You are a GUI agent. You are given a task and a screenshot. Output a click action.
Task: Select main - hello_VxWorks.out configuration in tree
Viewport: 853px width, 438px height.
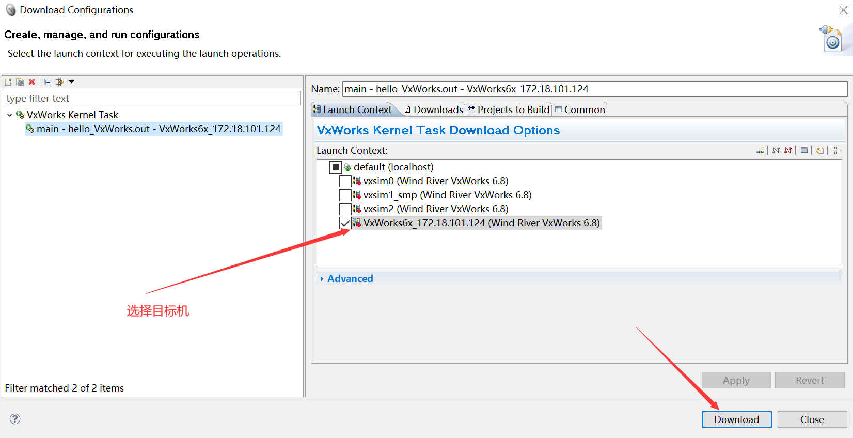(154, 129)
